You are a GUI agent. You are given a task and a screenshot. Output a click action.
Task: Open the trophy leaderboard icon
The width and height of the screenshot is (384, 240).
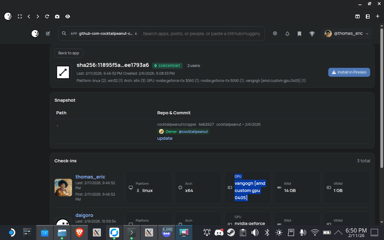coord(312,34)
